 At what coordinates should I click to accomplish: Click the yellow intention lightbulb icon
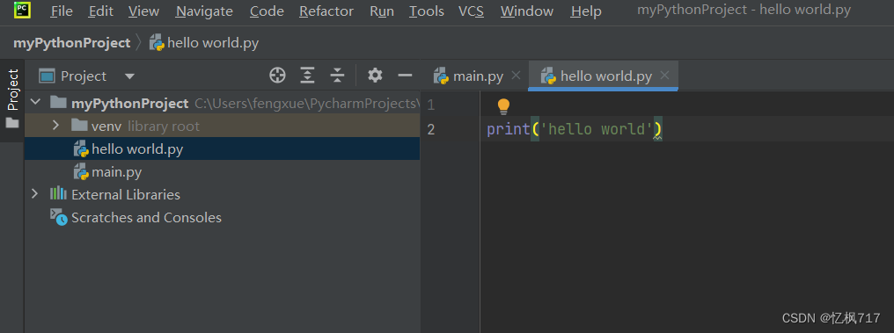tap(503, 106)
